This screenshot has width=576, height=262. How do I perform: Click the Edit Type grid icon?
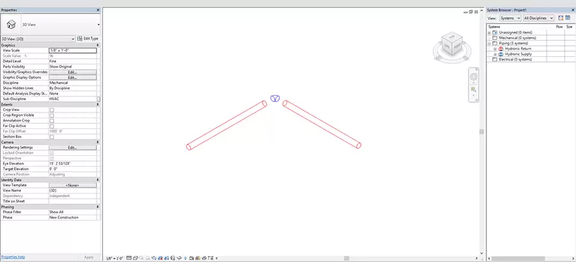[80, 38]
